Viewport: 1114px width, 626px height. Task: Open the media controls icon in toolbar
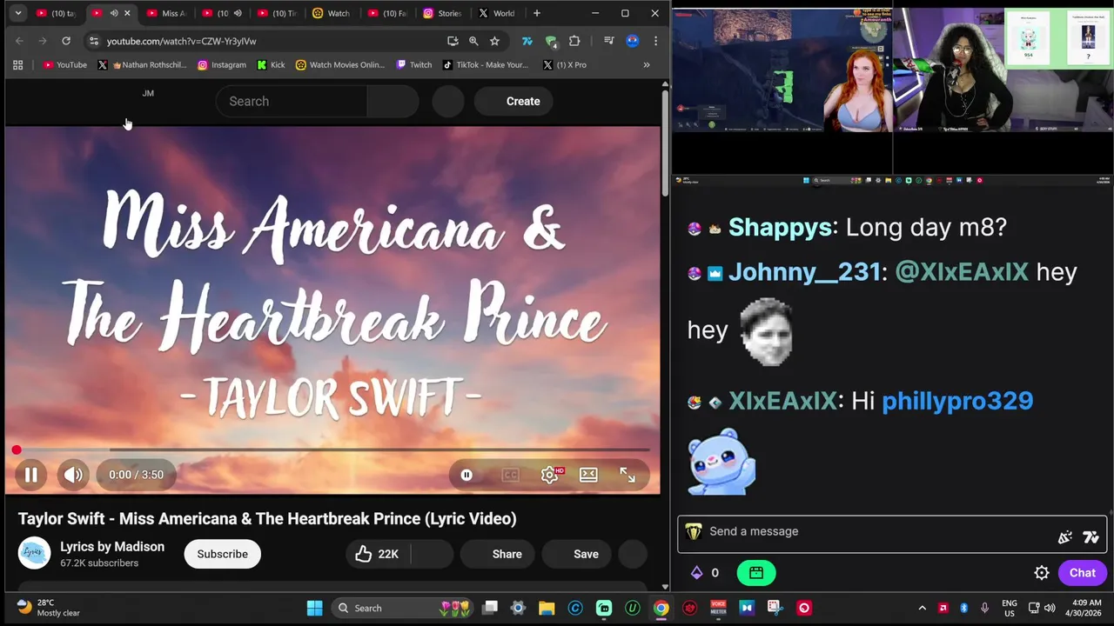[x=609, y=41]
